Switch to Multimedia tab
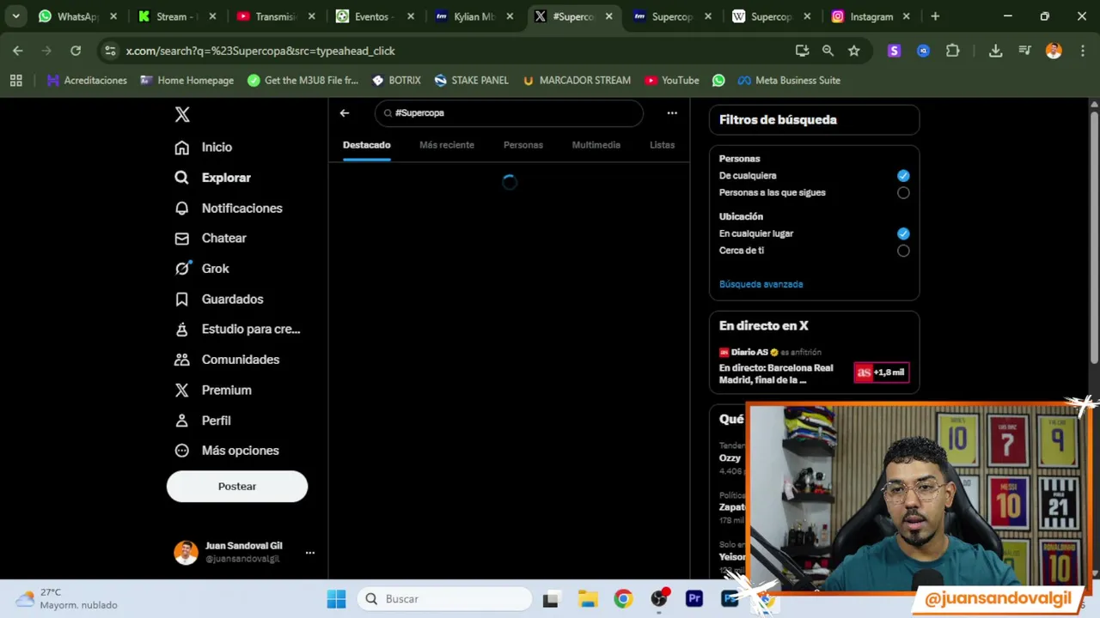The height and width of the screenshot is (618, 1100). click(x=596, y=145)
